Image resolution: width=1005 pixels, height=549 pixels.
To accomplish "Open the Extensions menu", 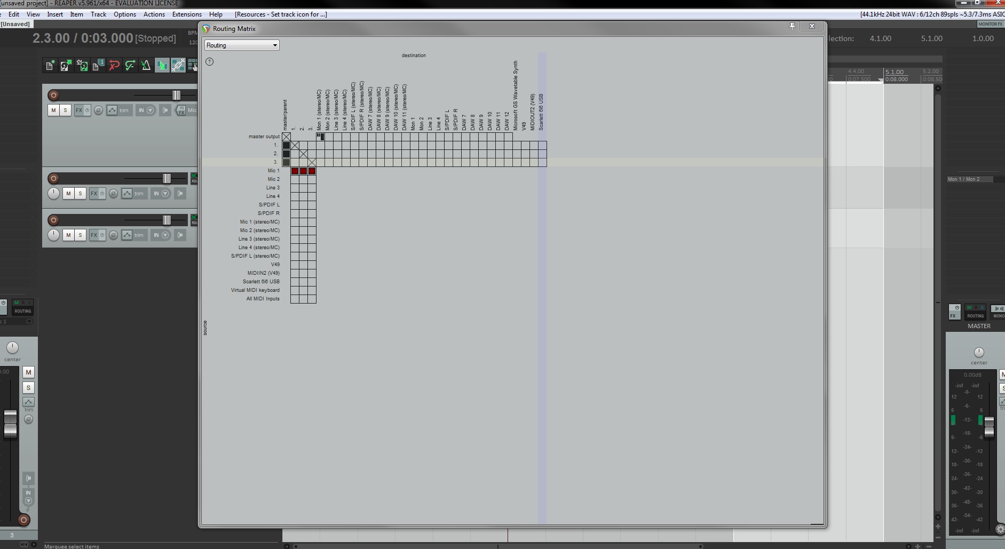I will (187, 14).
